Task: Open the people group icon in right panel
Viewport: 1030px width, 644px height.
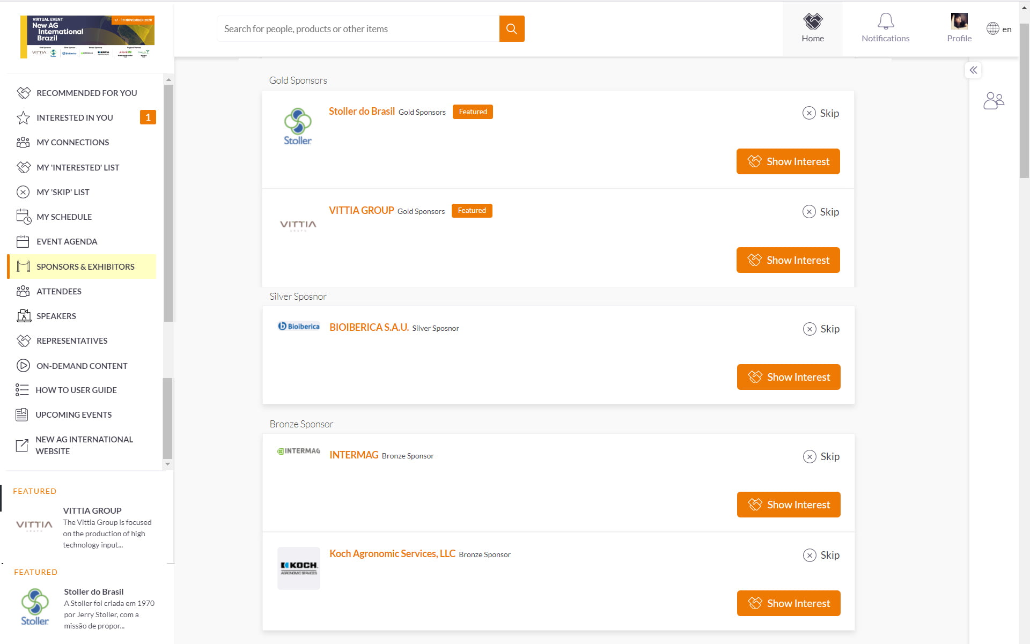Action: (x=994, y=100)
